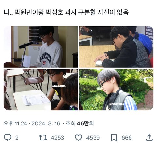Viewport: 157px width, 148px height.
Task: Open the 666 bookmarks count
Action: click(x=127, y=138)
